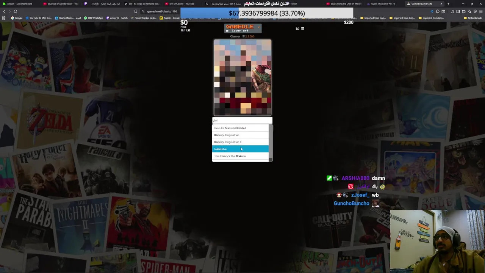Click the ARSHIA880 chat username
Viewport: 485px width, 273px height.
tap(355, 178)
